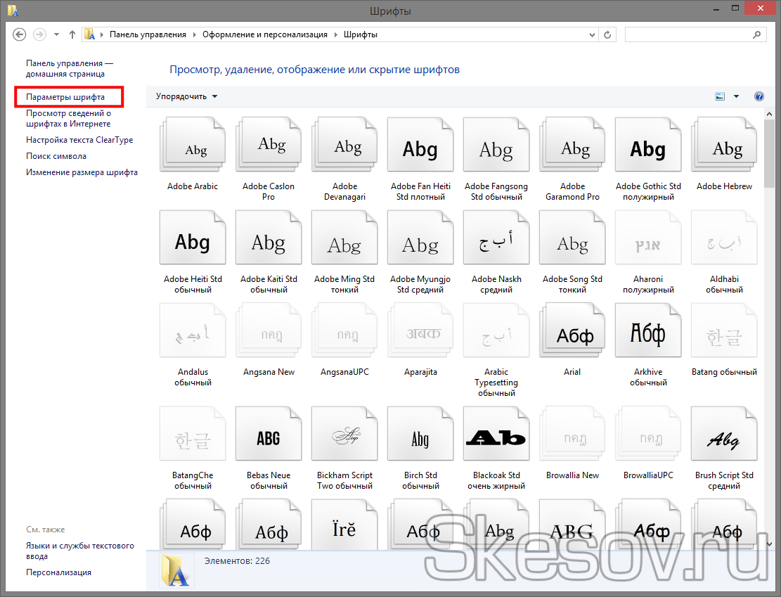Click Панель управления in address breadcrumb
Screen dimensions: 781x597
(148, 34)
